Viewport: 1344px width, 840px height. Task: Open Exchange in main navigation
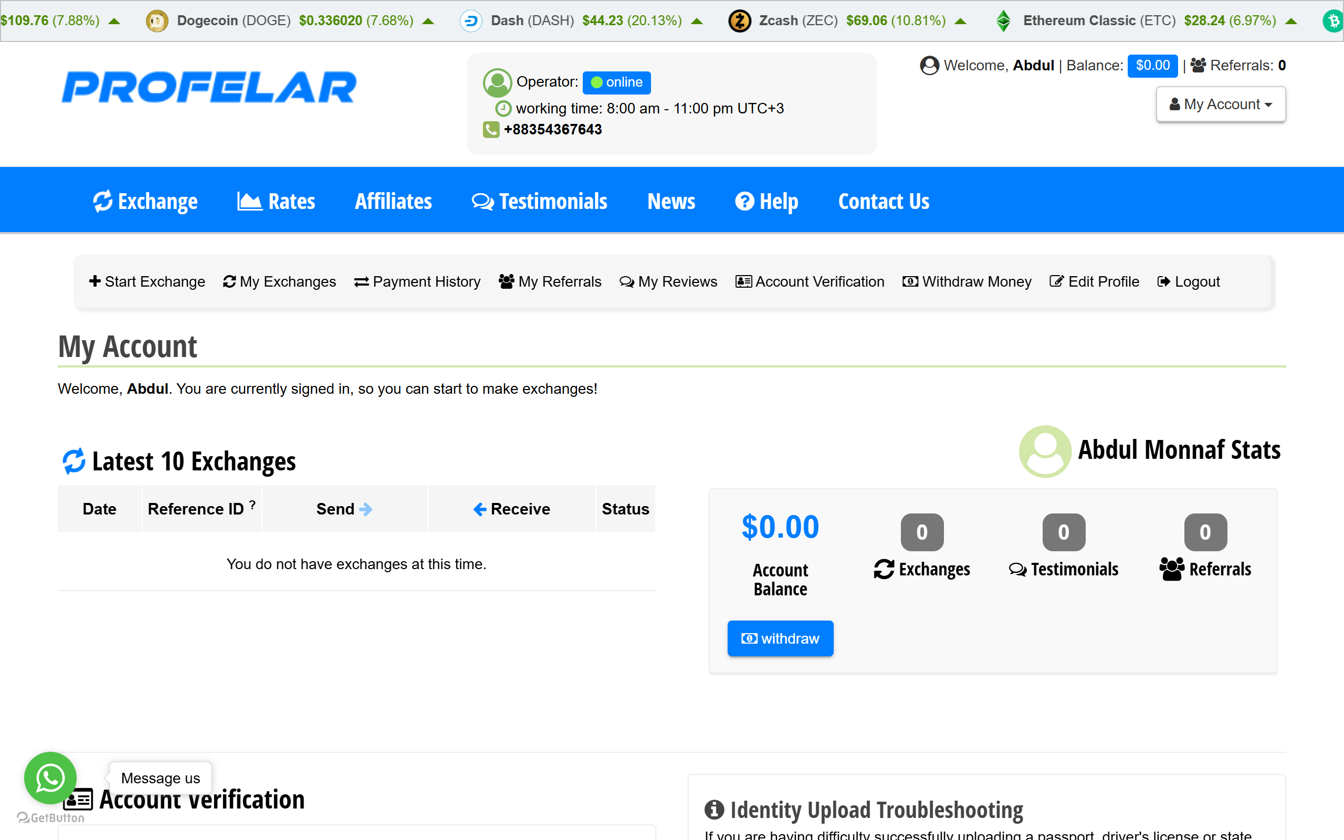click(145, 201)
